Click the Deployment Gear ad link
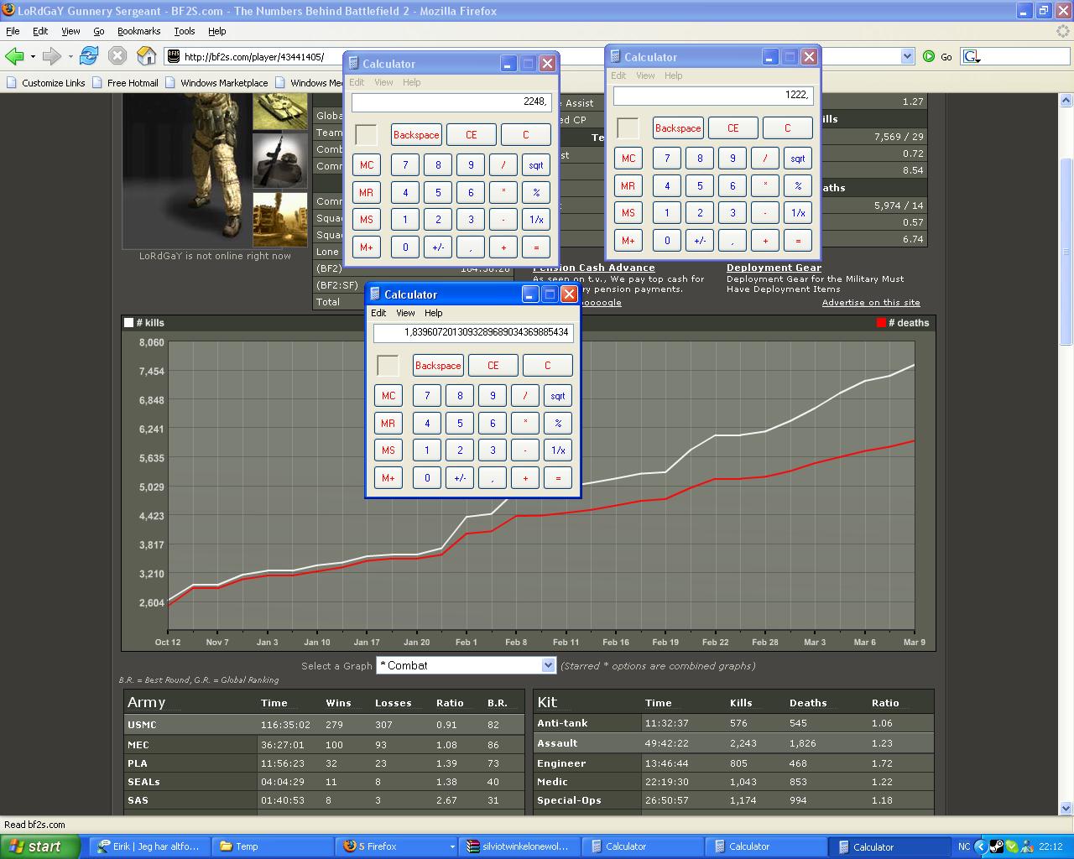Viewport: 1074px width, 859px height. (x=774, y=268)
